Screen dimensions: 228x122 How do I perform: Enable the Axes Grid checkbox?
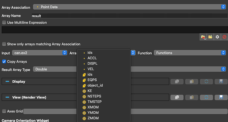(4, 111)
